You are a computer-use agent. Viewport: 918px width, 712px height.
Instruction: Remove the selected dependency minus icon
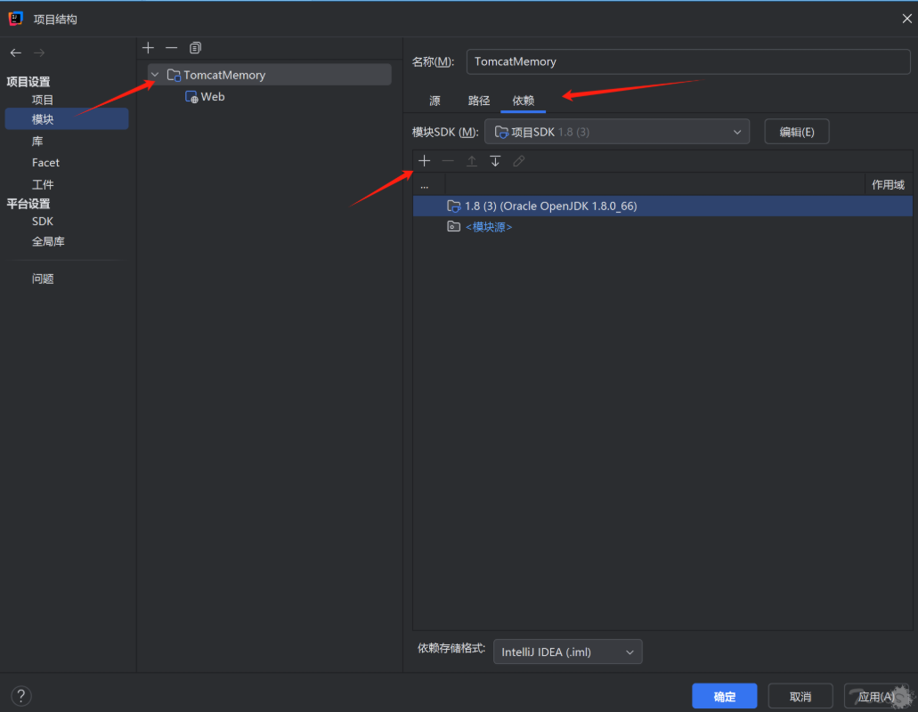point(448,161)
